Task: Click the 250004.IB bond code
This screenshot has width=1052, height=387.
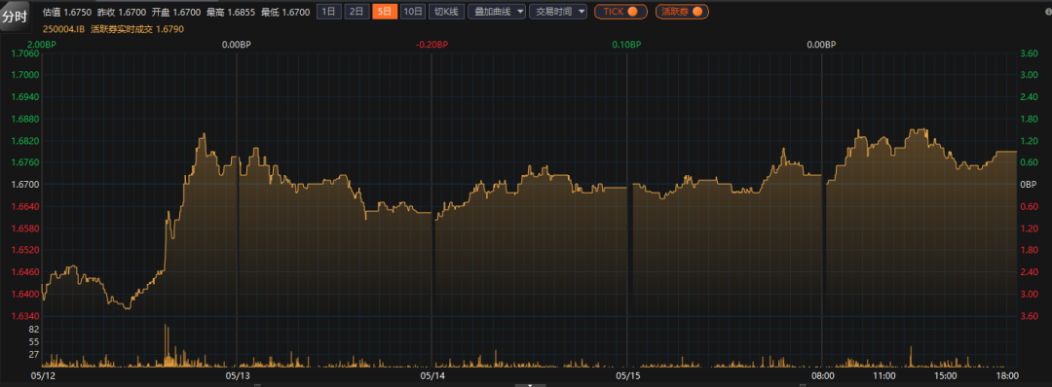Action: [x=63, y=29]
